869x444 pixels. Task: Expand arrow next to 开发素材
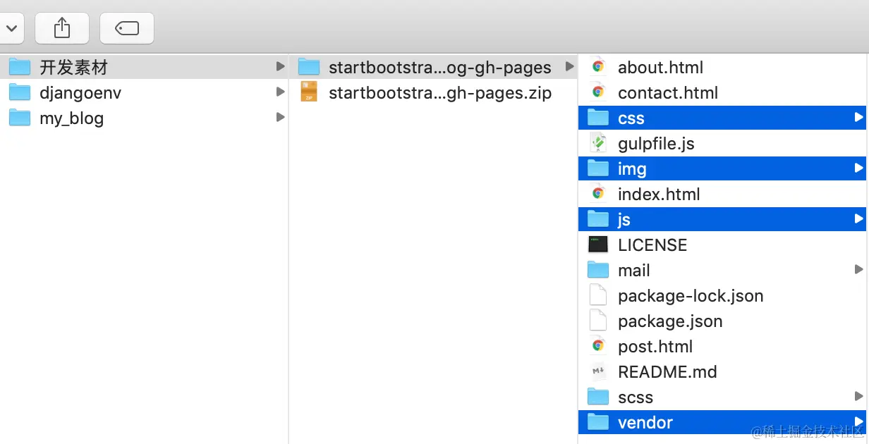pyautogui.click(x=281, y=67)
